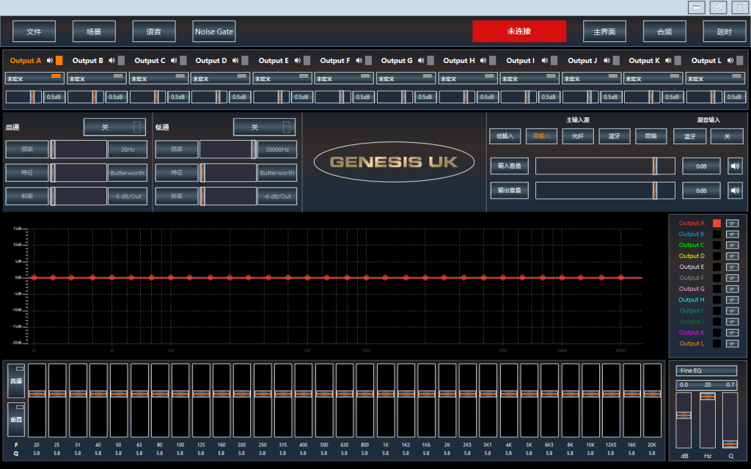Open the 场景 (Scene) menu
Screen dimensions: 751x469
[94, 32]
